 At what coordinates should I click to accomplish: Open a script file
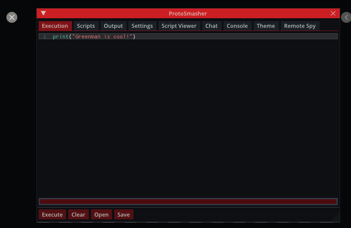pos(102,215)
